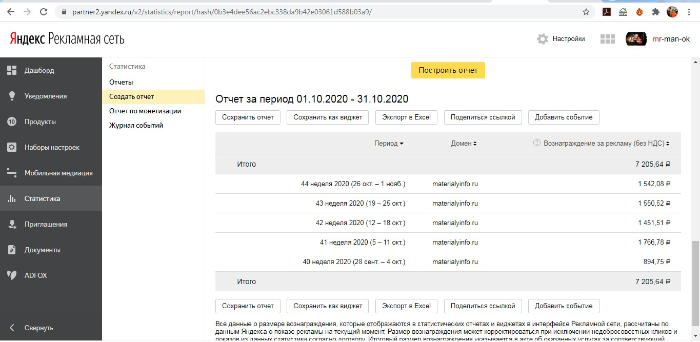Open the services grid icon in header
This screenshot has width=700, height=342.
pyautogui.click(x=607, y=39)
